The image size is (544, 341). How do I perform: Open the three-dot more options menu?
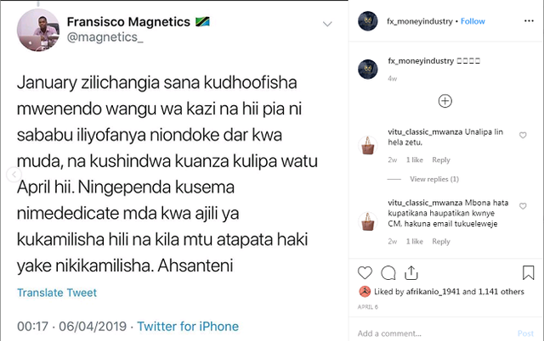pos(527,21)
